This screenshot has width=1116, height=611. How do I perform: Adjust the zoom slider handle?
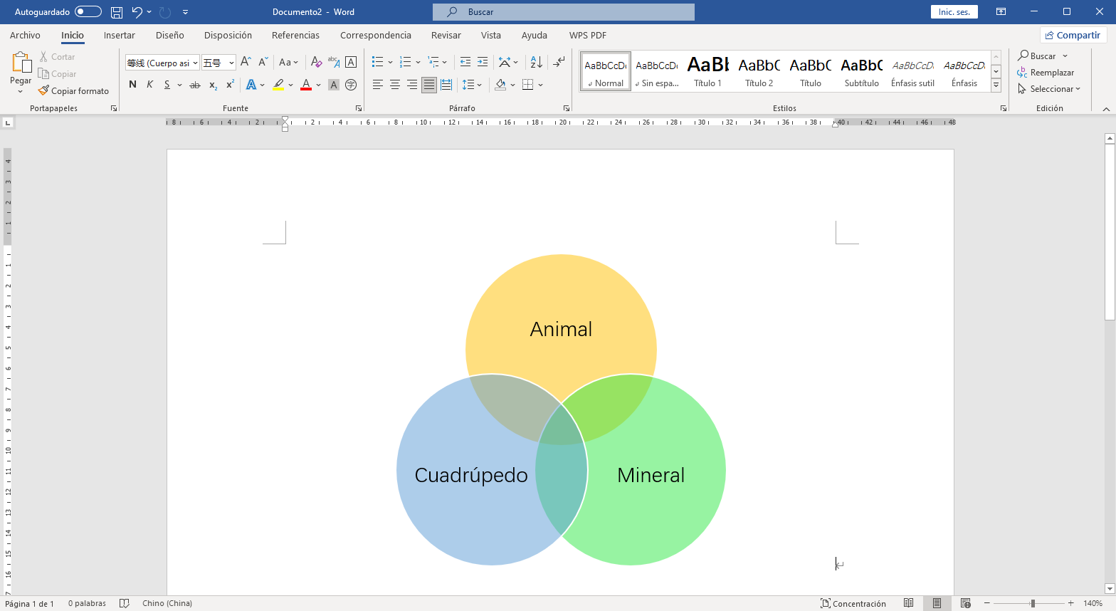tap(1033, 603)
